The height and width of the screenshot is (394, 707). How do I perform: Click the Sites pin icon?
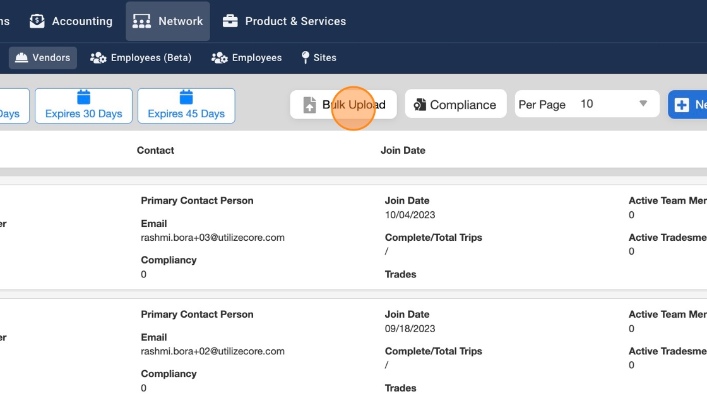pyautogui.click(x=306, y=57)
